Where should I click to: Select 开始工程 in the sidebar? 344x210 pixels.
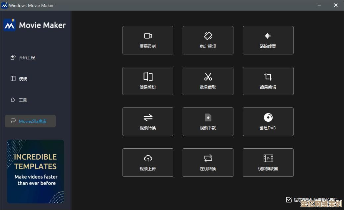23,57
